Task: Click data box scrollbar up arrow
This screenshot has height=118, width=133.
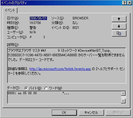Action: pyautogui.click(x=123, y=93)
